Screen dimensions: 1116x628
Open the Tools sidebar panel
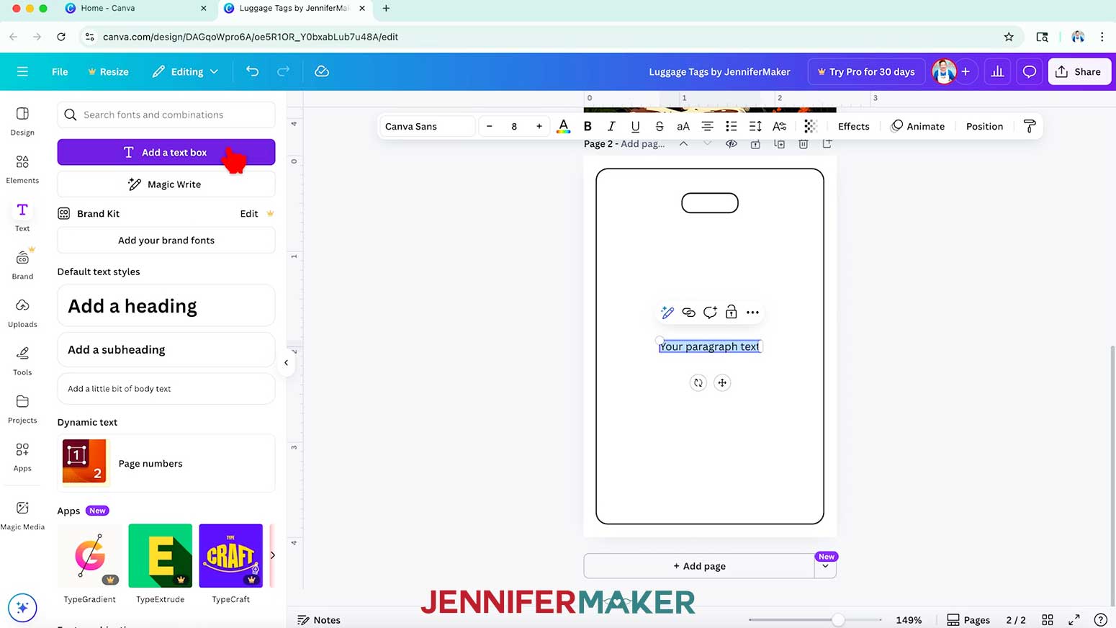[22, 361]
